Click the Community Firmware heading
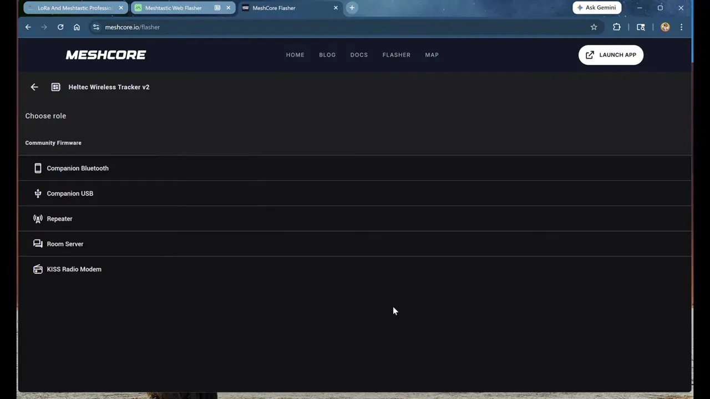The height and width of the screenshot is (399, 710). coord(53,143)
